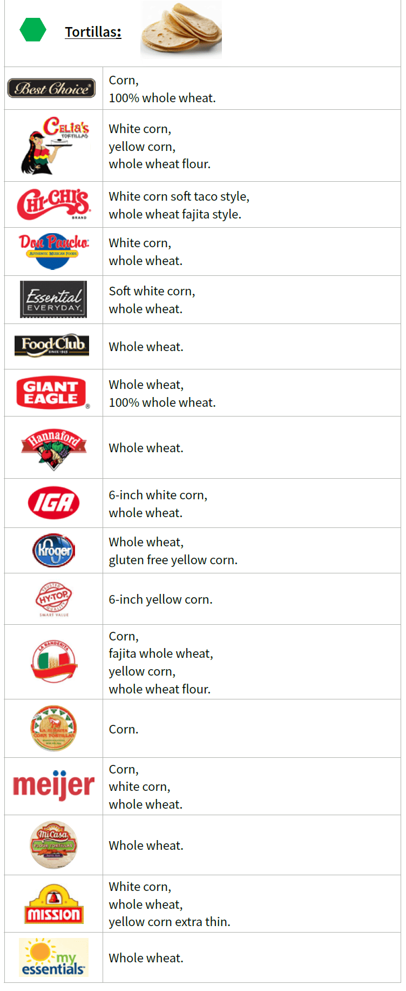Image resolution: width=406 pixels, height=991 pixels.
Task: Click the red IGA logo
Action: pyautogui.click(x=53, y=503)
